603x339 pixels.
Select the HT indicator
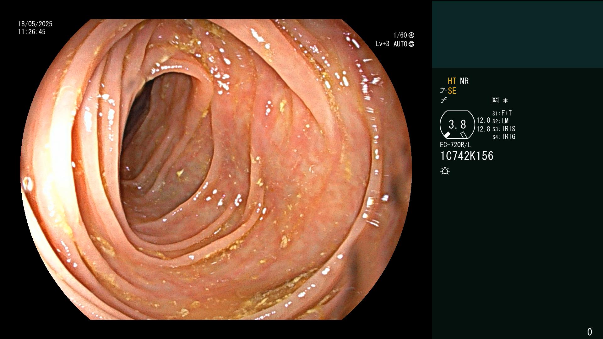coord(452,81)
